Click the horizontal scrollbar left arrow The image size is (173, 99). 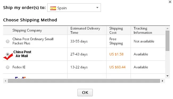[x=5, y=81]
